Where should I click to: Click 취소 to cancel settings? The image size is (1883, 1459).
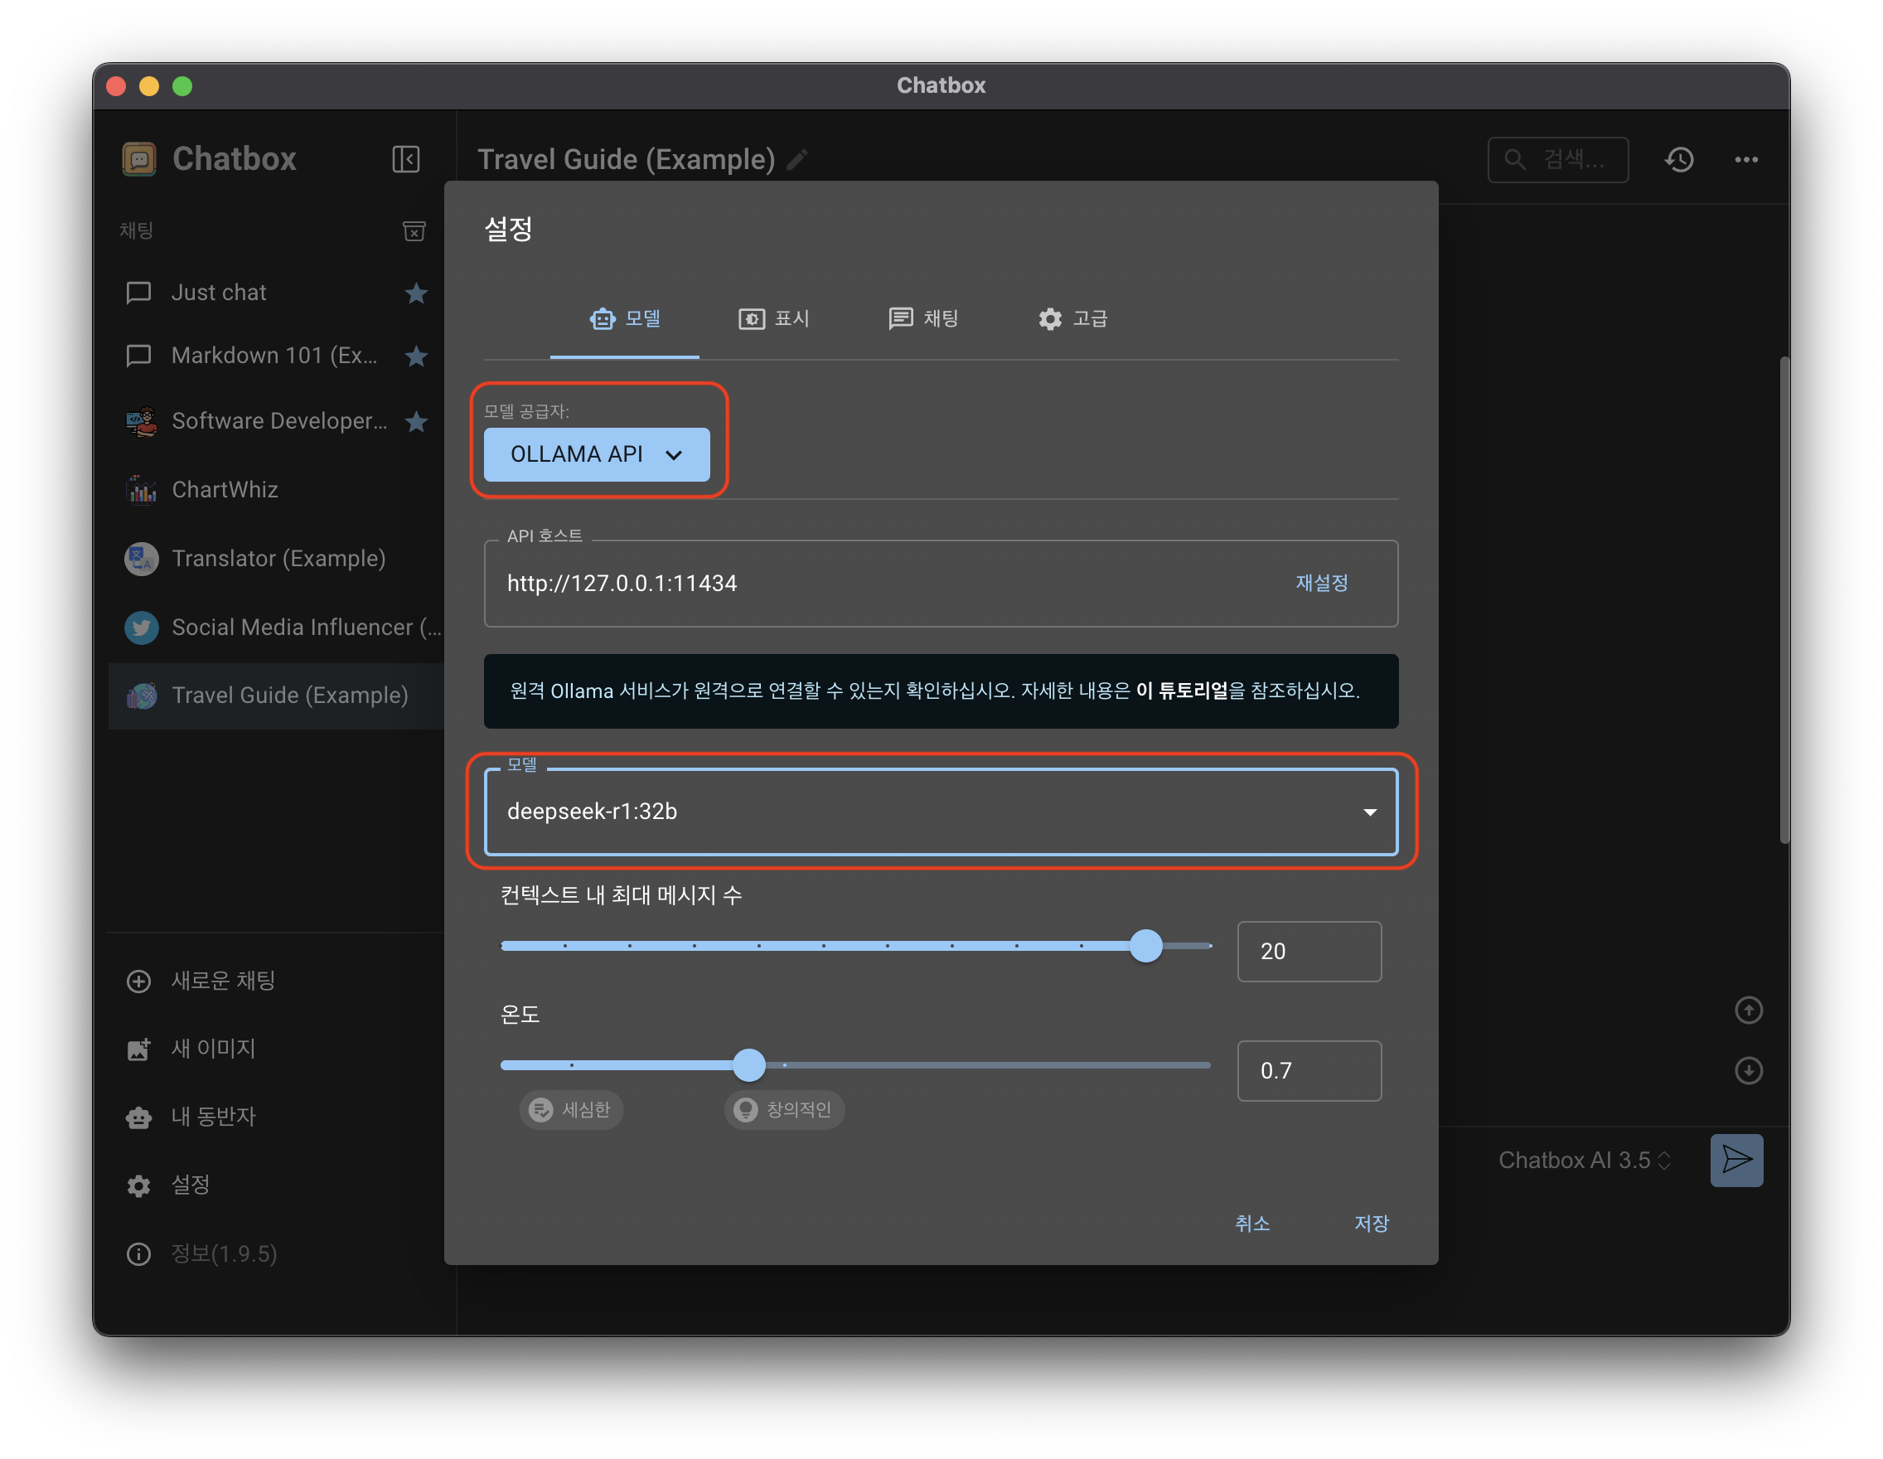tap(1253, 1224)
